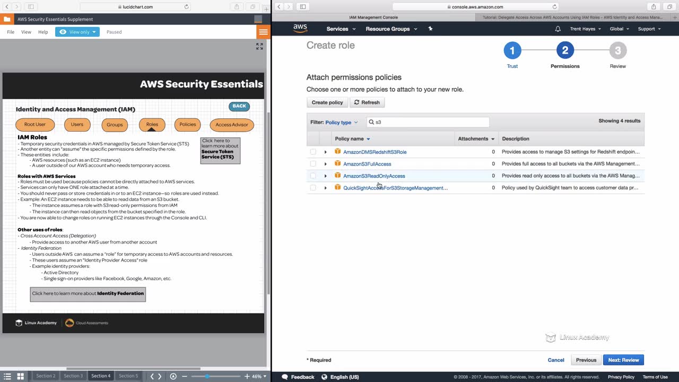679x382 pixels.
Task: Go to the previous page arrow in Lucidchart
Action: (x=152, y=376)
